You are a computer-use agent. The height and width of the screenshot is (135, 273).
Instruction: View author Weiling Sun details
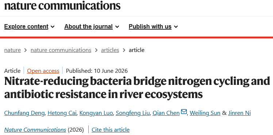(205, 113)
